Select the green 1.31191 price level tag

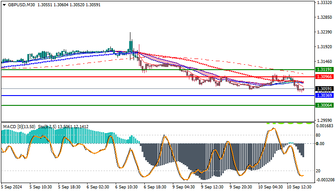[x=324, y=70]
